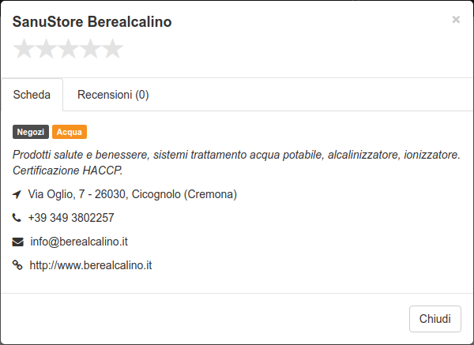This screenshot has width=474, height=345.
Task: Click the SanuStore Berealcalino title
Action: [x=92, y=22]
